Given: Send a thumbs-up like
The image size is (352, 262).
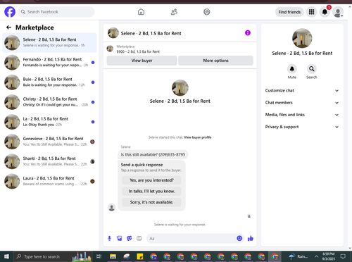Looking at the screenshot, I should [x=251, y=239].
